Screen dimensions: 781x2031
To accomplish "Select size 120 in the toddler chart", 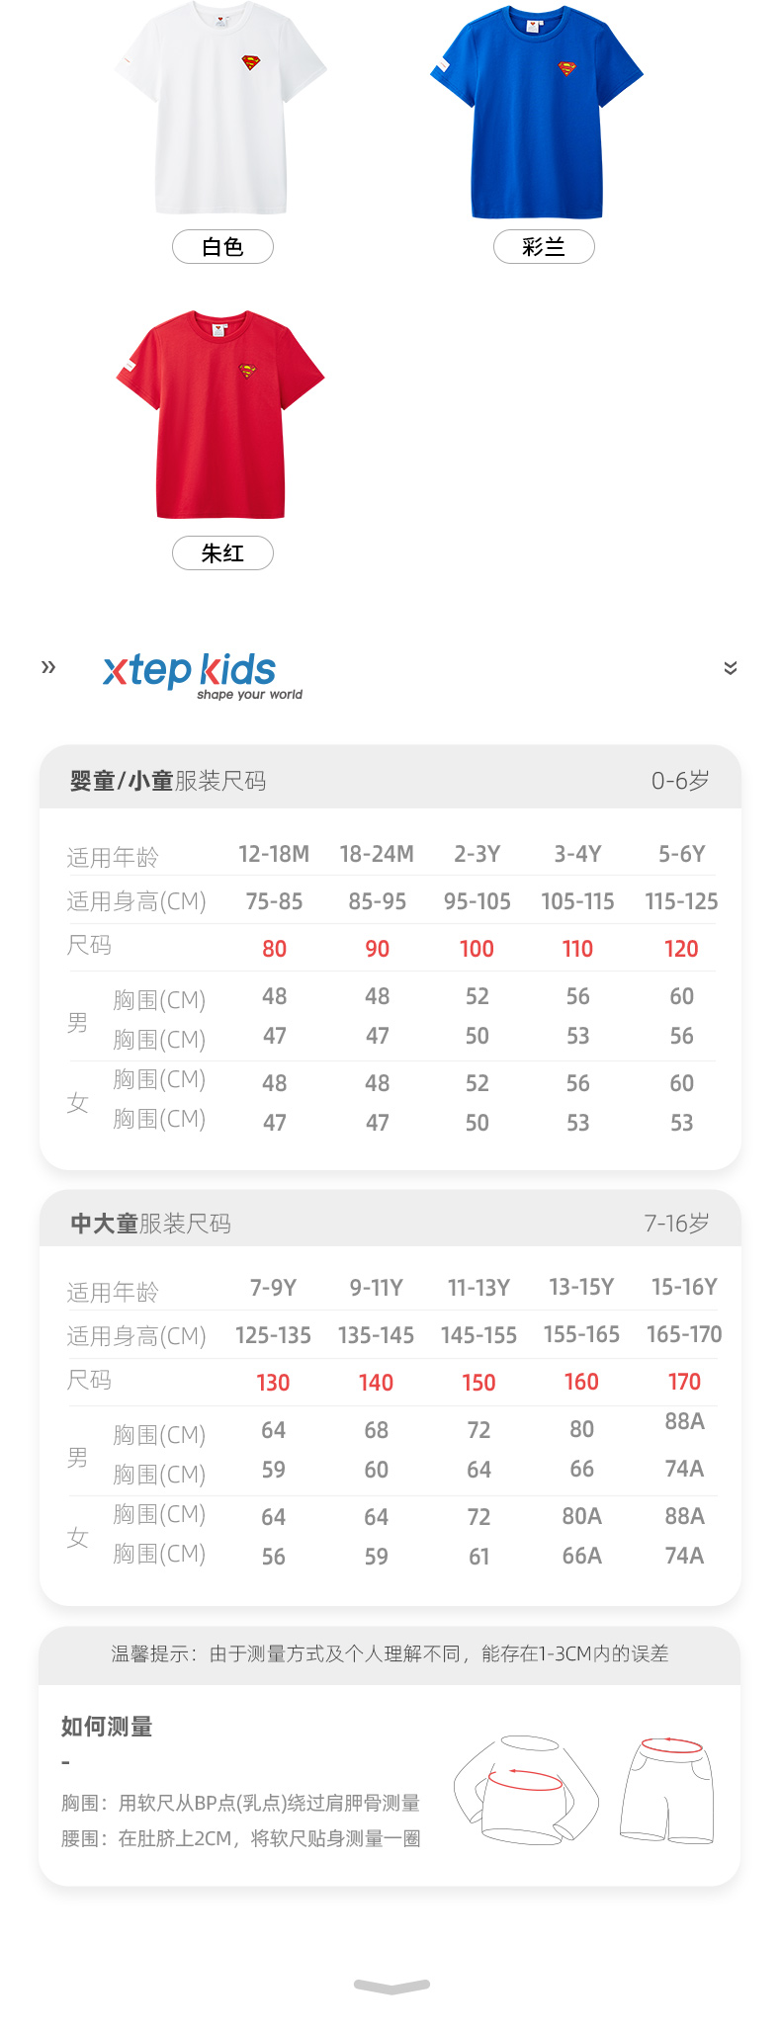I will tap(681, 949).
